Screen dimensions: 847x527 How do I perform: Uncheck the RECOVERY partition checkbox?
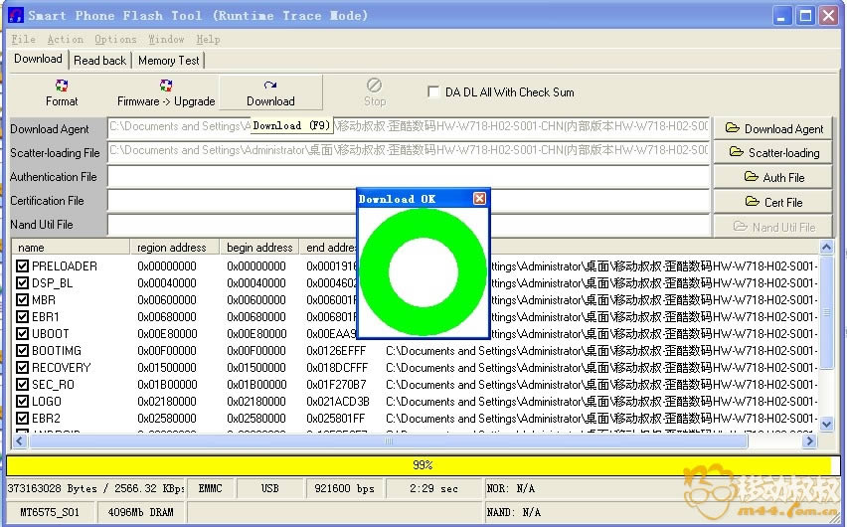click(x=23, y=368)
